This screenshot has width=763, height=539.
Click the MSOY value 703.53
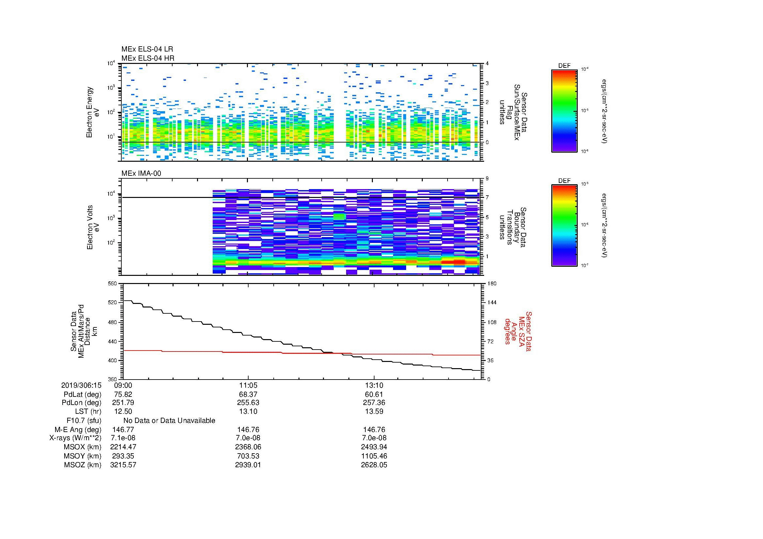tap(248, 456)
